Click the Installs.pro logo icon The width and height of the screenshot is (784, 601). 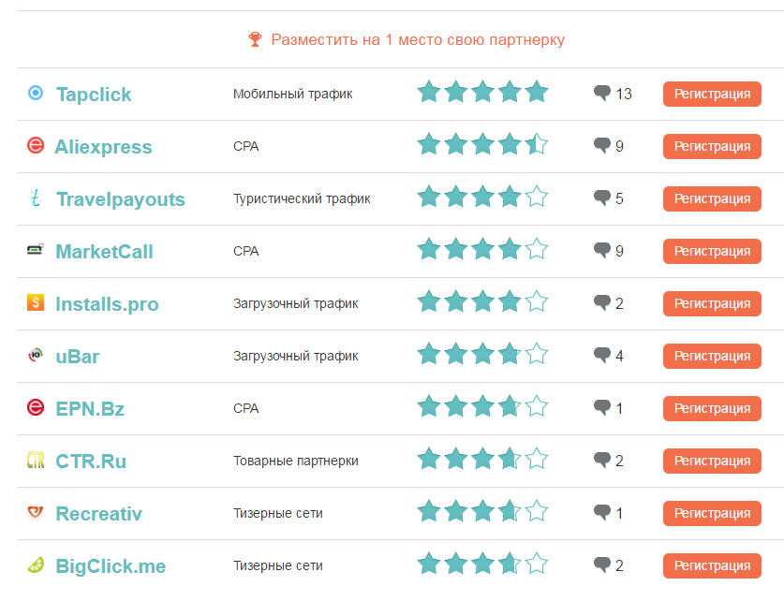(36, 302)
